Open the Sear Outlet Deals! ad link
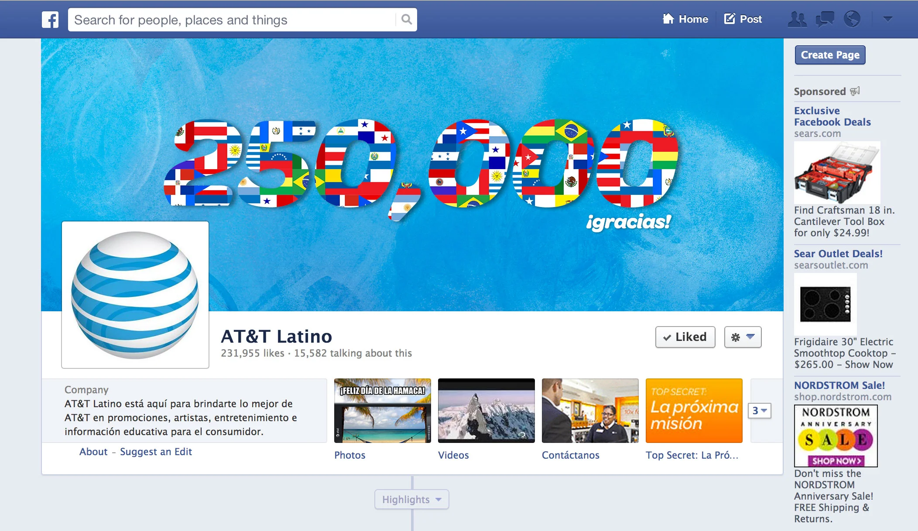The height and width of the screenshot is (531, 918). tap(838, 254)
